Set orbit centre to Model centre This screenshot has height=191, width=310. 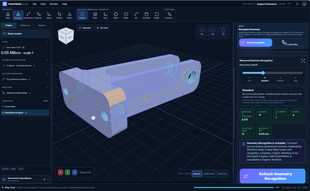pos(209,174)
